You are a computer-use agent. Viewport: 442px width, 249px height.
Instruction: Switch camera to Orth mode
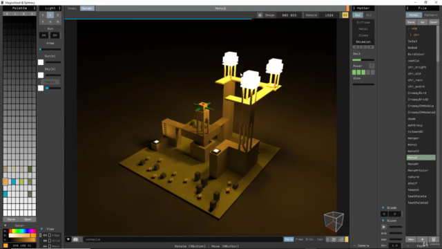[x=309, y=239]
